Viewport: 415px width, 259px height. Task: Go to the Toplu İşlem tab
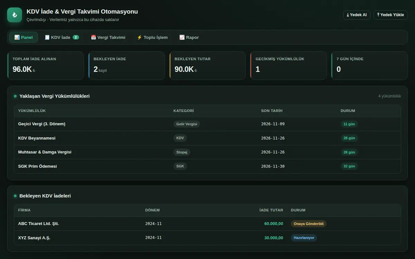tap(152, 37)
